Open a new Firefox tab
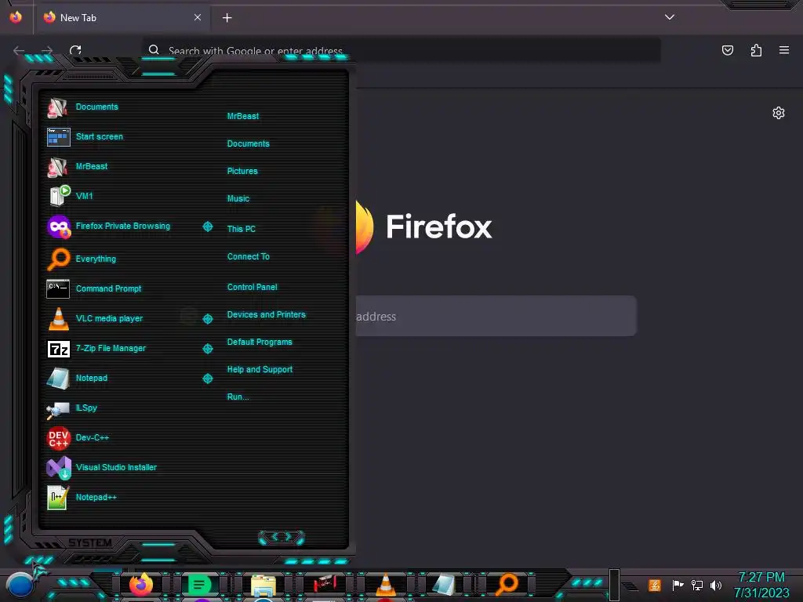This screenshot has height=602, width=803. click(227, 18)
